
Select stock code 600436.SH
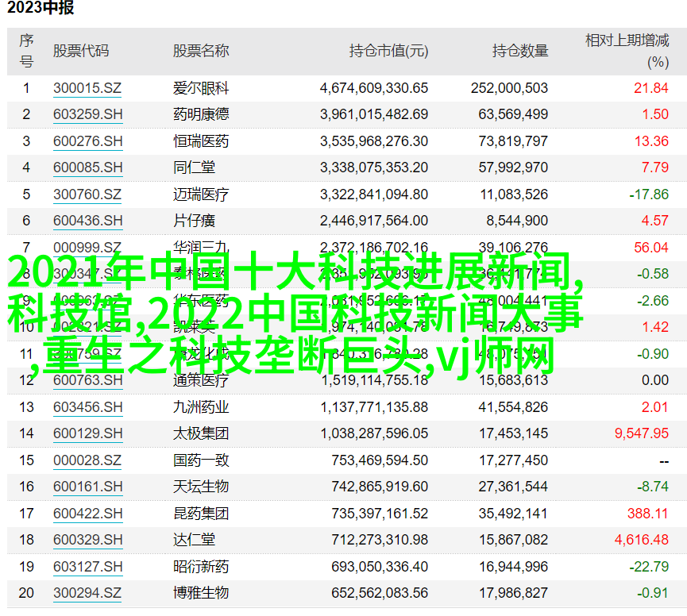click(x=88, y=220)
